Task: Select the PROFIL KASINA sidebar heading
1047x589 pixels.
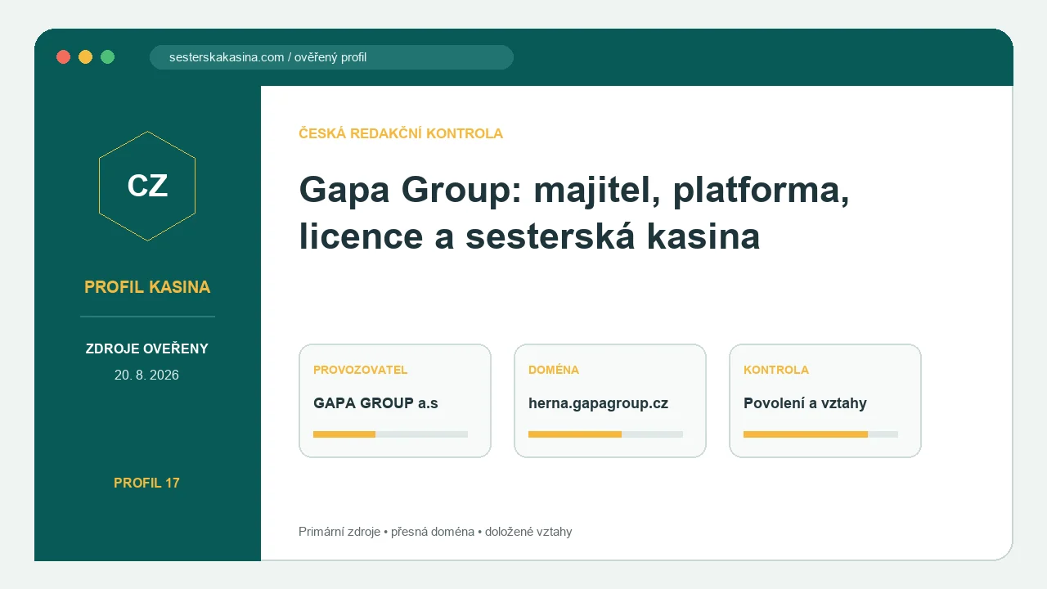Action: coord(147,287)
